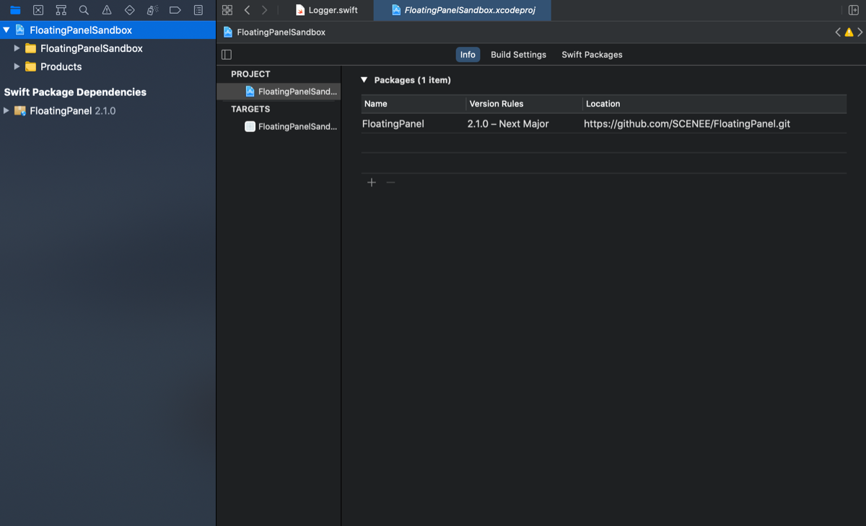
Task: Expand the FloatingPanel package dependency
Action: (6, 111)
